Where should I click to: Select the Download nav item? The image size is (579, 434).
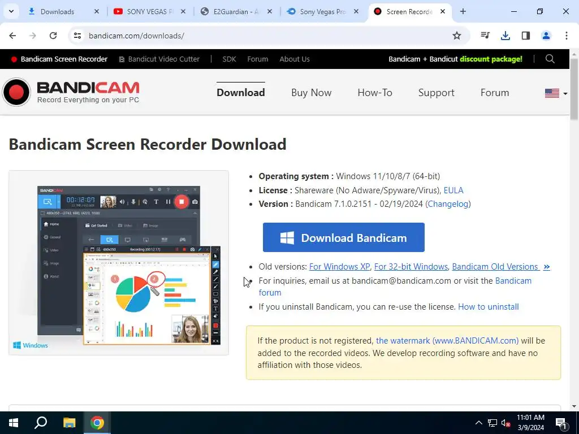[241, 92]
